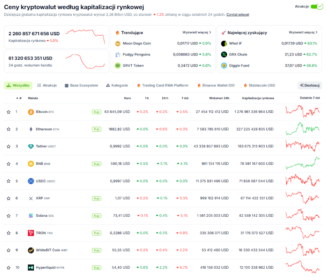The image size is (327, 277).
Task: Sort by Kurs column header
Action: click(127, 98)
